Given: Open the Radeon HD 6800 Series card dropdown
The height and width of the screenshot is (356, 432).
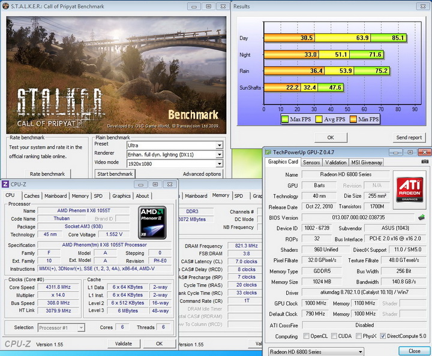Looking at the screenshot, I should pos(316,352).
